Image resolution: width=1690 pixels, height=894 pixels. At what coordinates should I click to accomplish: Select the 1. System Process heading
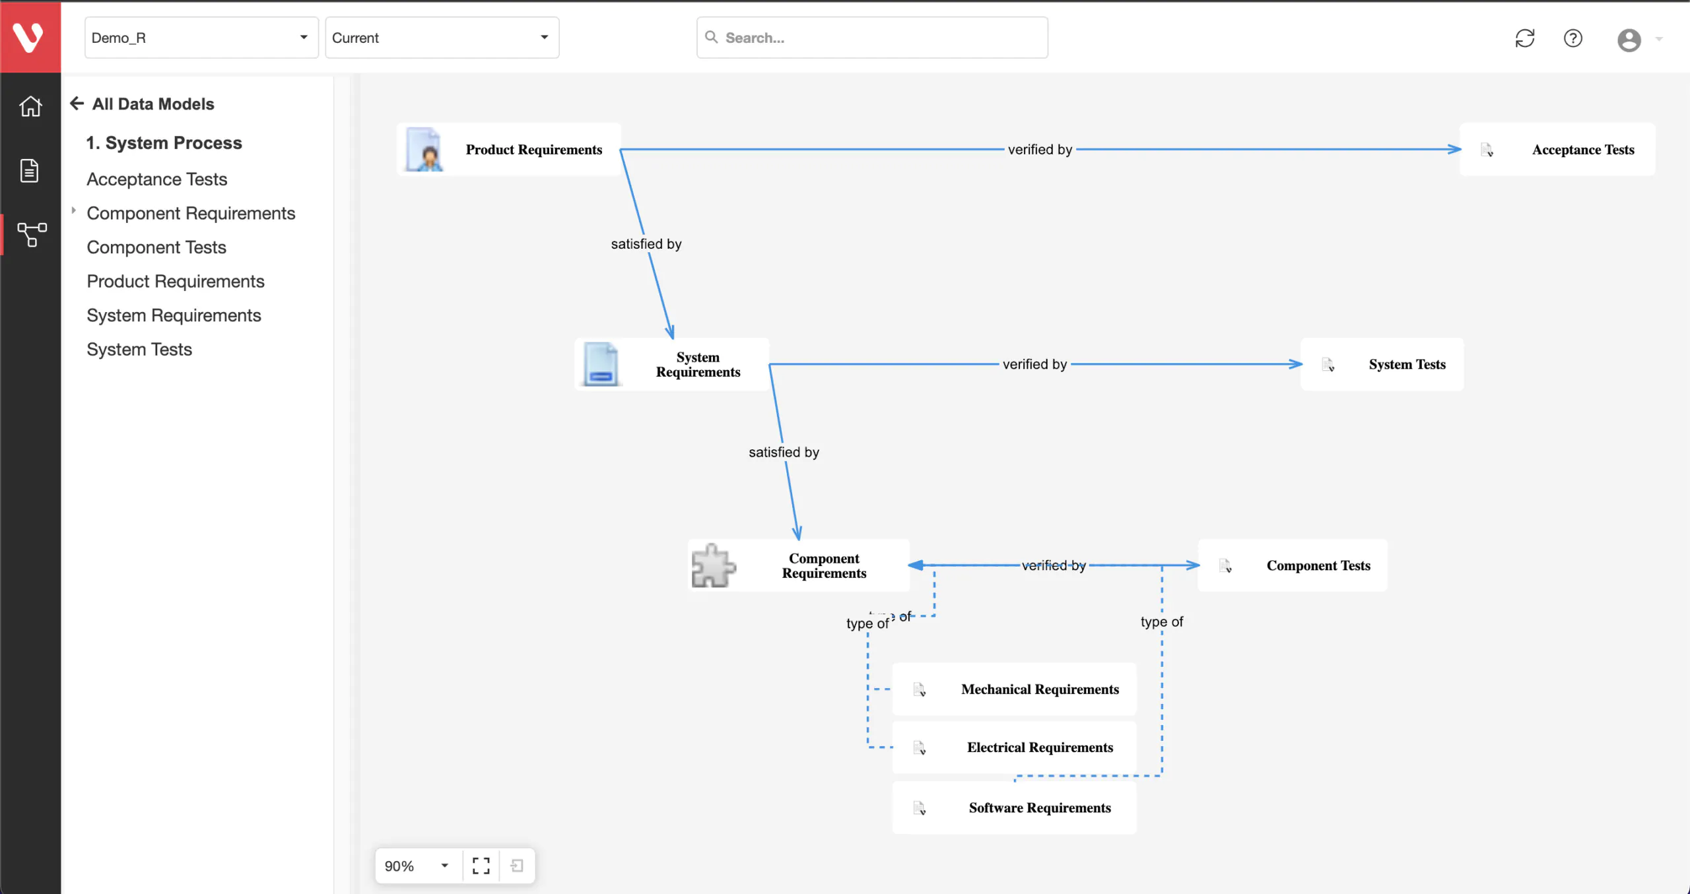[x=164, y=143]
